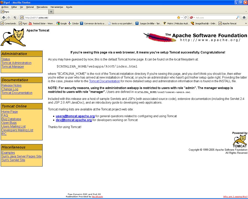Open the Open Bugs link

tap(9, 123)
